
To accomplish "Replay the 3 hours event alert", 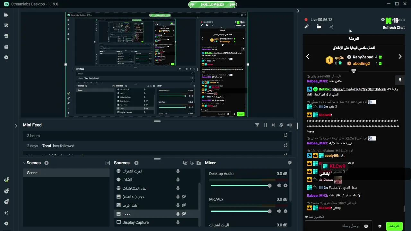I will tap(285, 135).
